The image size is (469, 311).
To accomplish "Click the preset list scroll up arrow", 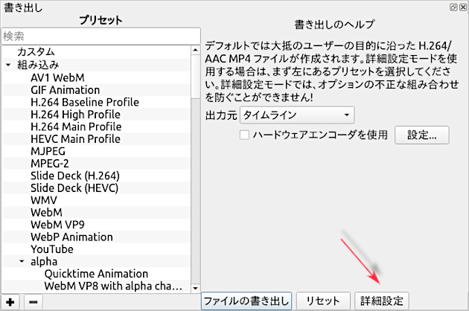I will 195,50.
